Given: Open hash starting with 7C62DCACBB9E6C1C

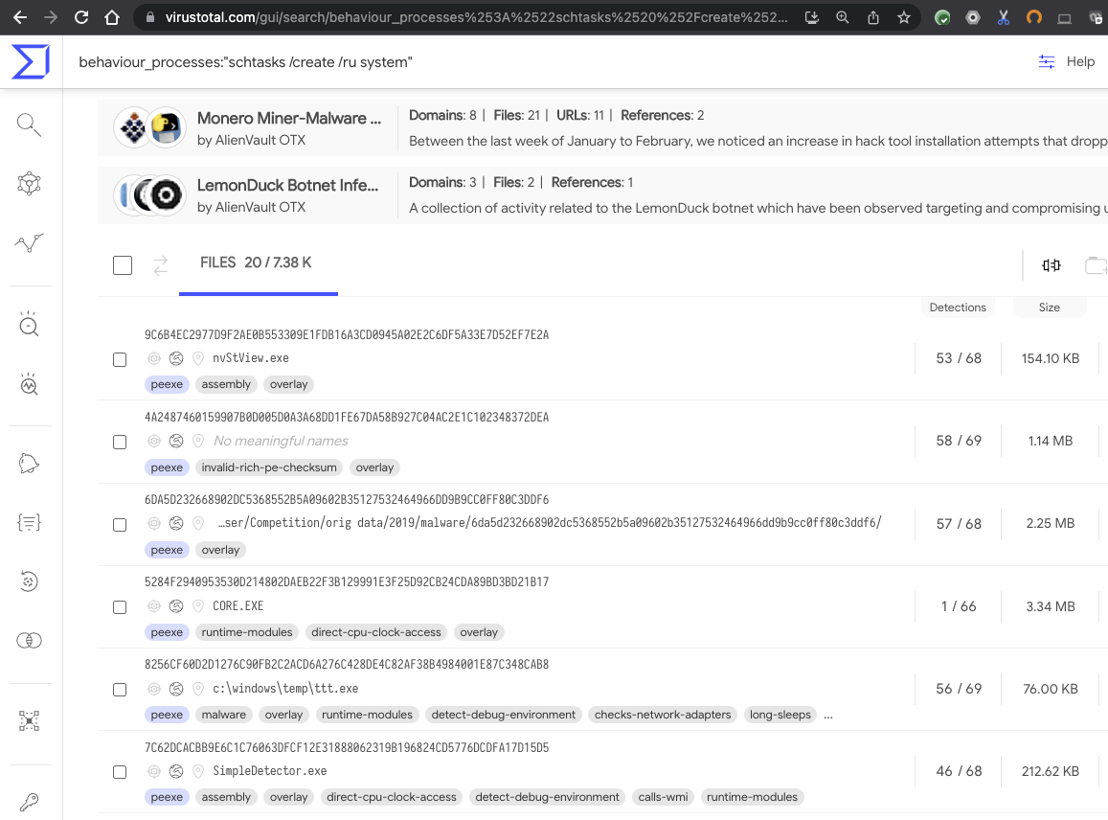Looking at the screenshot, I should click(347, 747).
